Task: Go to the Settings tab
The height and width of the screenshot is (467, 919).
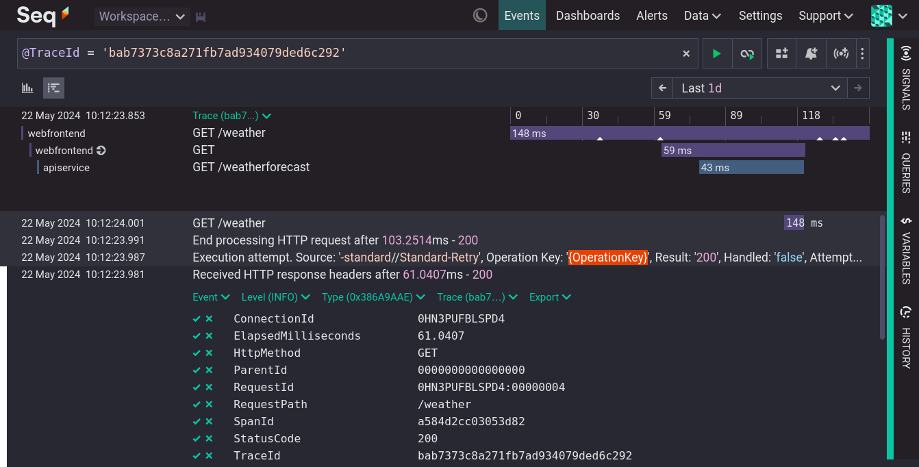Action: tap(760, 15)
